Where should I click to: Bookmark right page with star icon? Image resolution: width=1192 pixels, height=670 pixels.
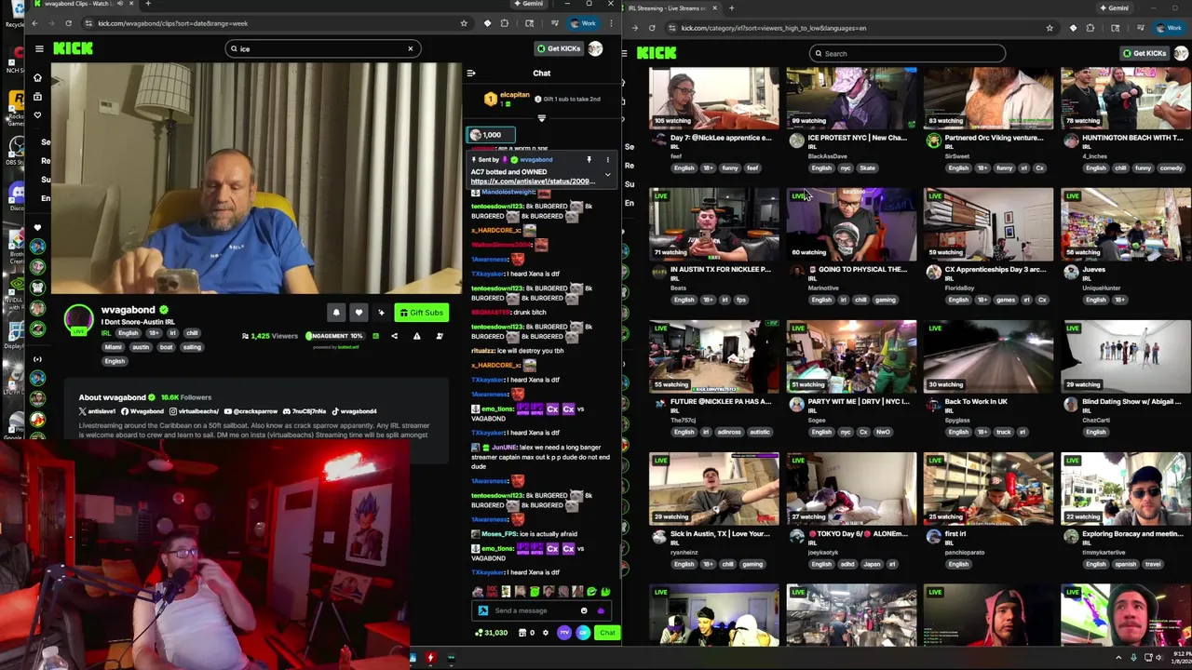(x=1050, y=28)
